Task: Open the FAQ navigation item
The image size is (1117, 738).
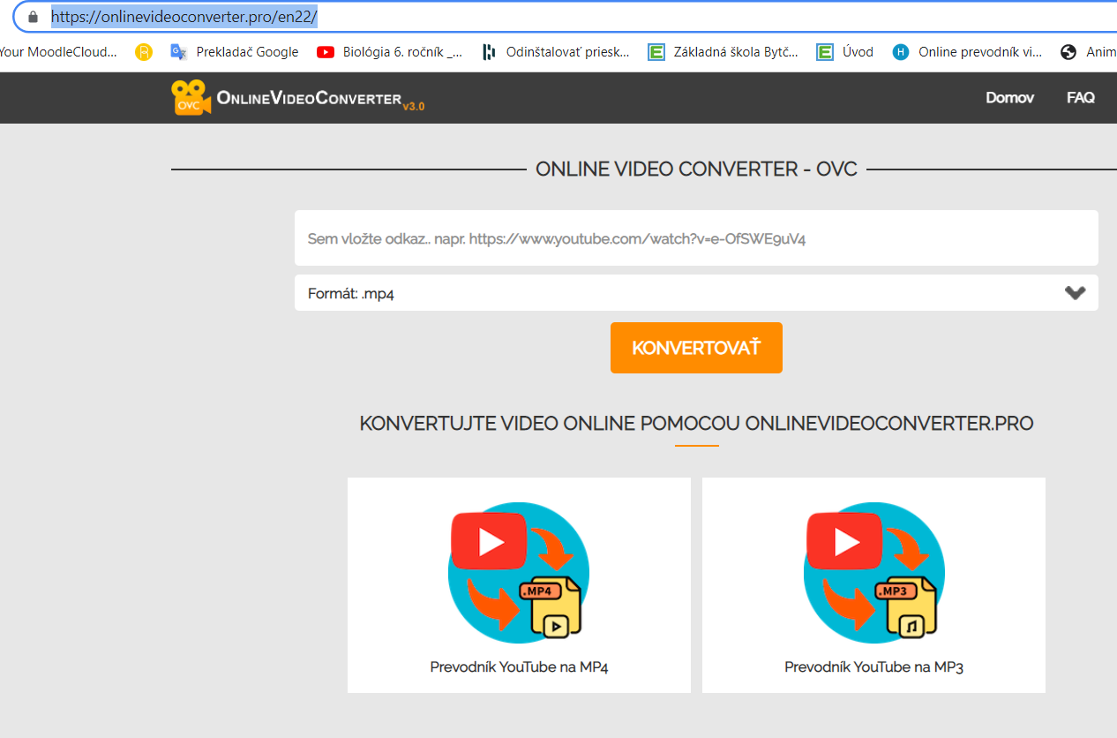Action: click(1081, 98)
